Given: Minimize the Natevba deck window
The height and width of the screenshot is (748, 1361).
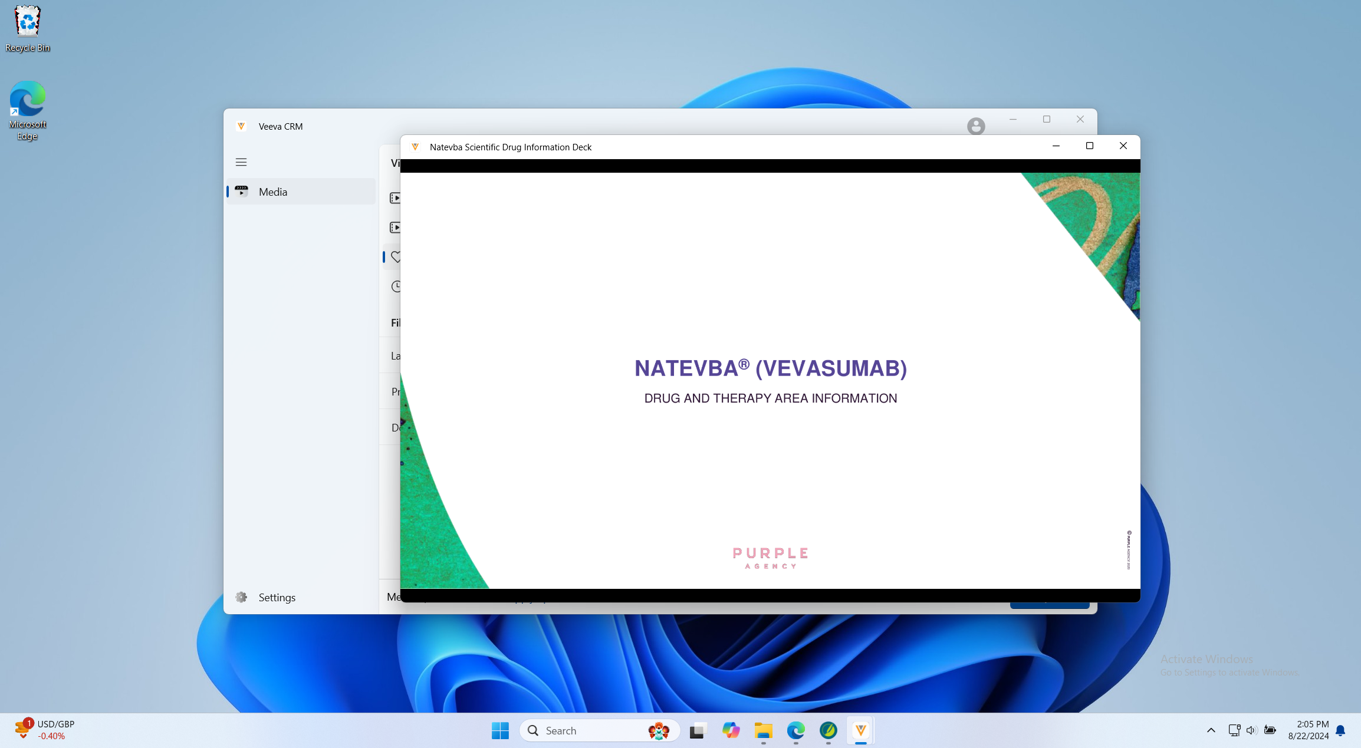Looking at the screenshot, I should click(x=1056, y=146).
